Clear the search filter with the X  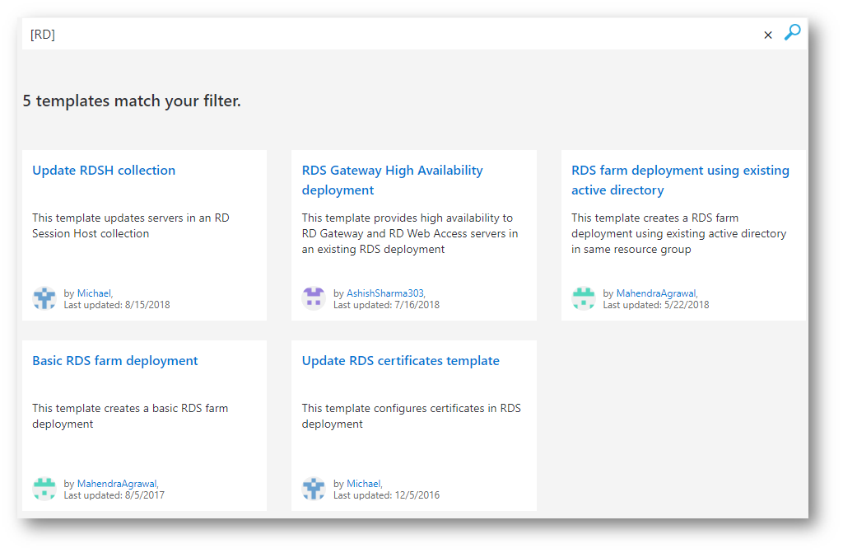pos(768,35)
